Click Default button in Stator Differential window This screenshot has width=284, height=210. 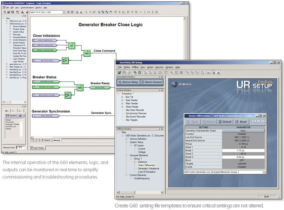tap(225, 122)
